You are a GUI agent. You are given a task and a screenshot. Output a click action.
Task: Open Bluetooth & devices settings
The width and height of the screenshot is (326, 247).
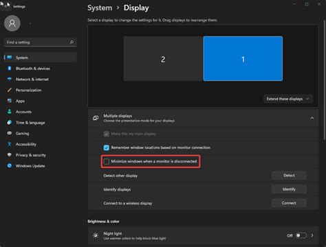click(41, 69)
